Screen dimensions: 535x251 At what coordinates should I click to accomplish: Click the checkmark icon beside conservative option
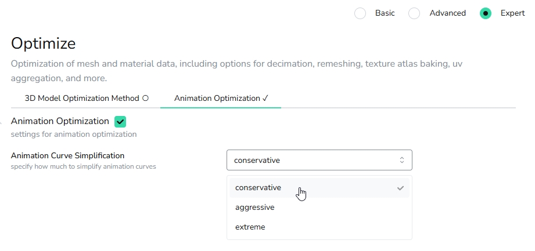tap(400, 188)
